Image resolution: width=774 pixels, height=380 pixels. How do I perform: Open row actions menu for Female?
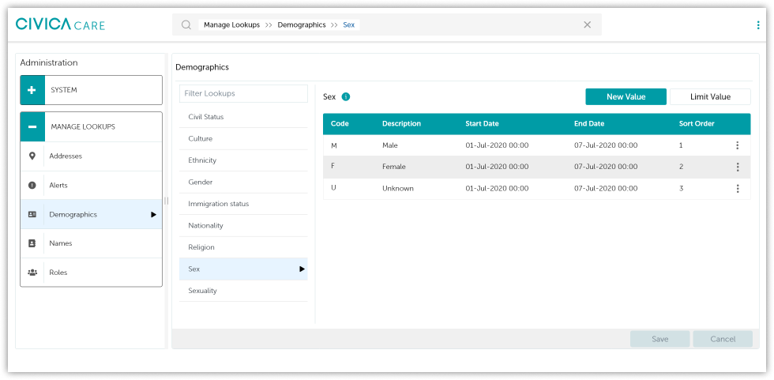pyautogui.click(x=738, y=167)
